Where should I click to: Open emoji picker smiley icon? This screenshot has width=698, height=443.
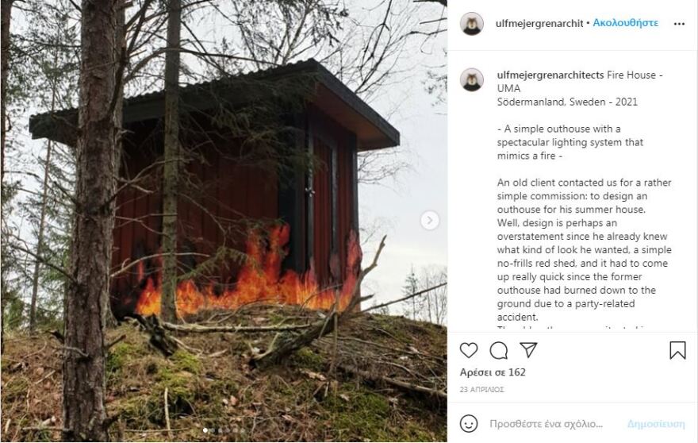tap(469, 423)
